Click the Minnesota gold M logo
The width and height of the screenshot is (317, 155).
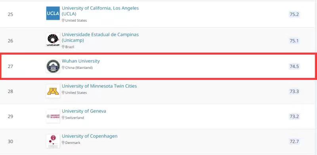pos(53,91)
